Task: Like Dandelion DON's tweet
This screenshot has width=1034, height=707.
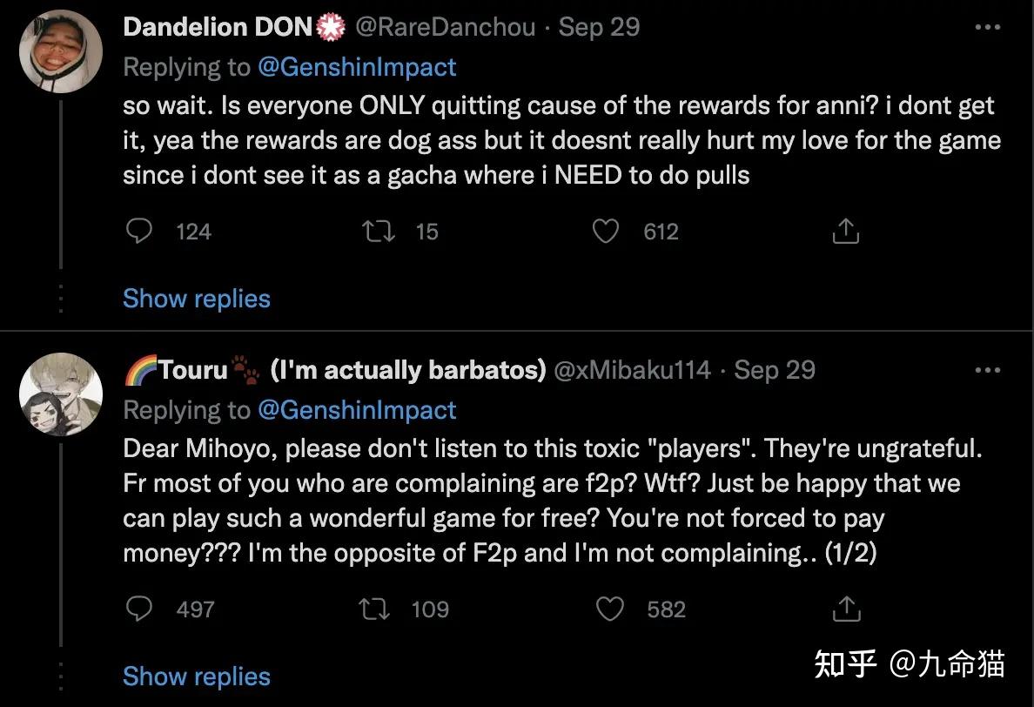Action: (x=605, y=232)
